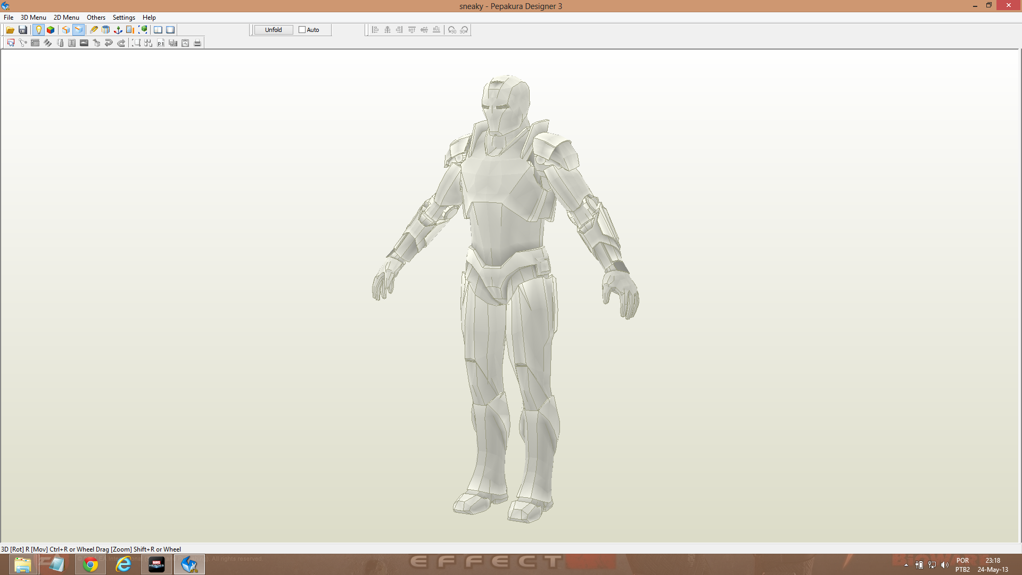Open the Settings menu
The width and height of the screenshot is (1022, 575).
[124, 18]
